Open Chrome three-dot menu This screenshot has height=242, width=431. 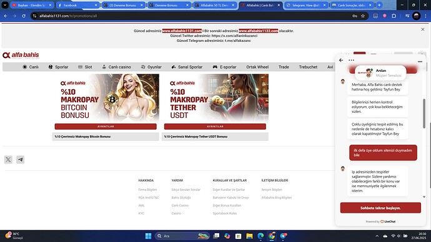coord(425,16)
